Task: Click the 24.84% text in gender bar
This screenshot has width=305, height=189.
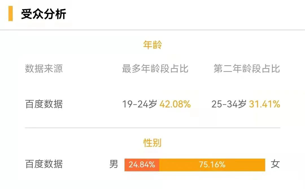Action: (142, 165)
